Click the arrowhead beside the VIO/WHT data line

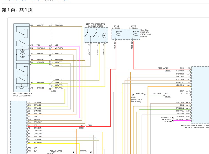click(x=173, y=121)
